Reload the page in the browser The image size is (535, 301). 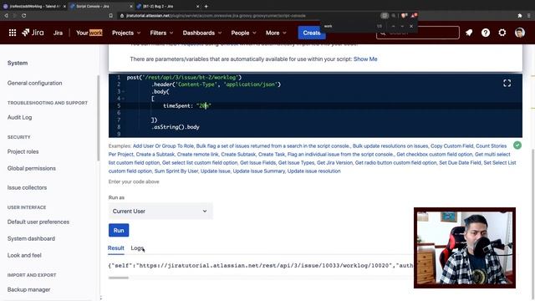(x=23, y=16)
